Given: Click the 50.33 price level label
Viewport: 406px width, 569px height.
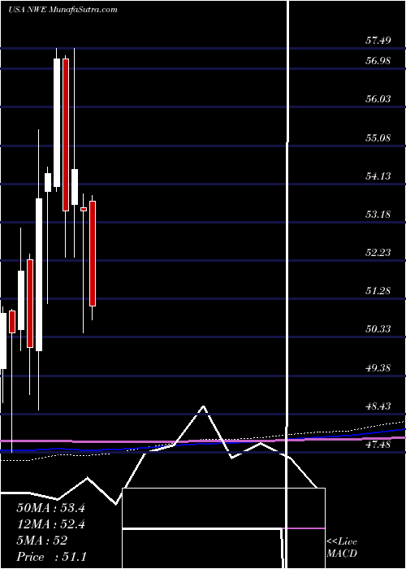Looking at the screenshot, I should tap(378, 328).
